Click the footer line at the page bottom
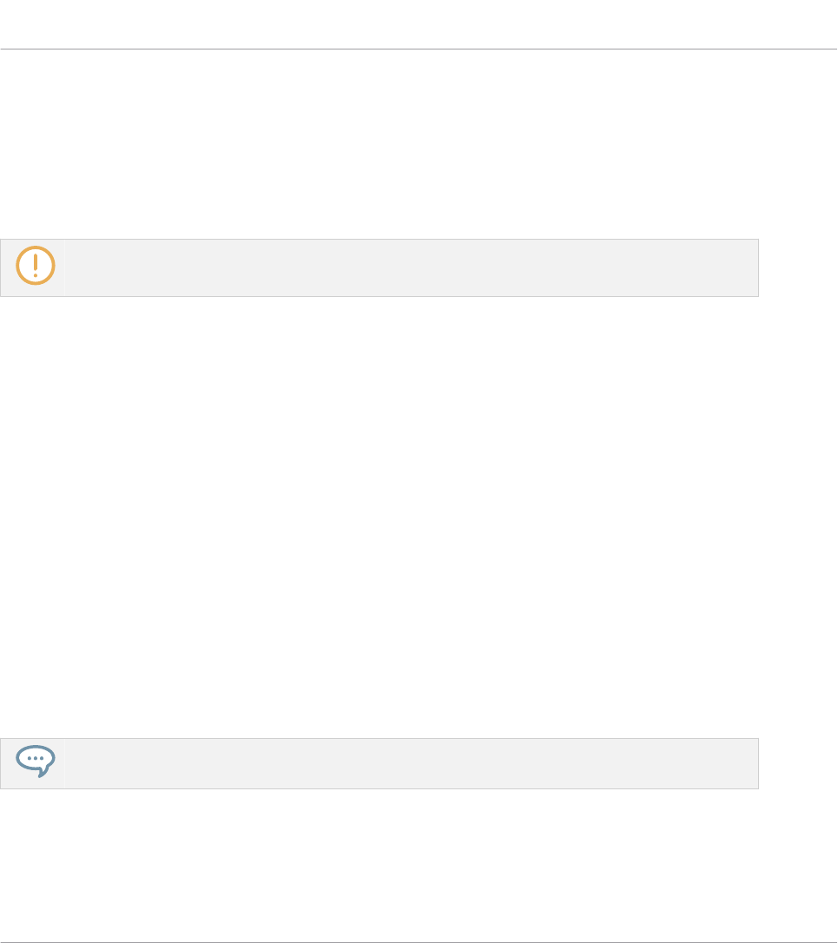This screenshot has width=838, height=943. click(419, 942)
